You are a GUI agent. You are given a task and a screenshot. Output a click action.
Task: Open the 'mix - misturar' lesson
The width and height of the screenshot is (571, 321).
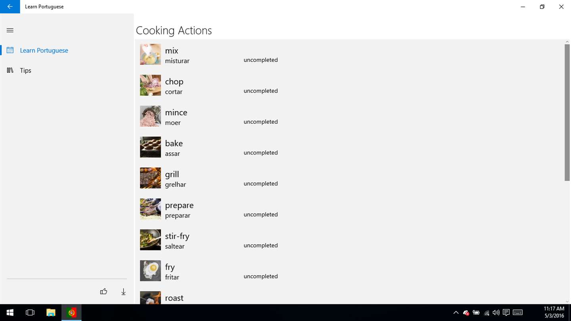[177, 55]
